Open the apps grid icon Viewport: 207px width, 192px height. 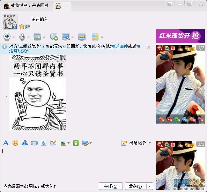95,37
